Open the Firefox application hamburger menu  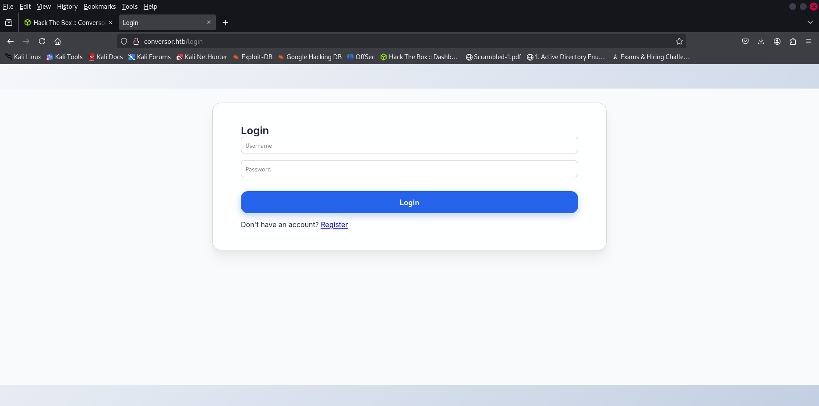pos(808,41)
